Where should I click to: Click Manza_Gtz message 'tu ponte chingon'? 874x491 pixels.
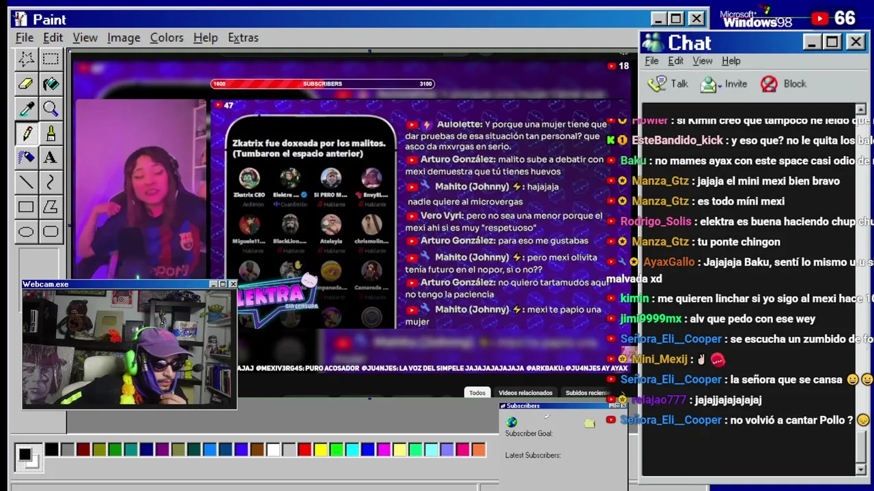coord(739,241)
